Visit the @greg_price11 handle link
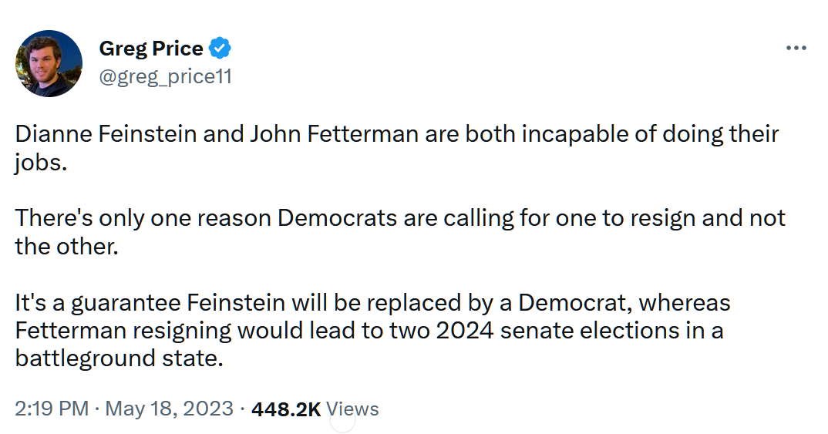Viewport: 828px width, 434px height. pyautogui.click(x=165, y=77)
